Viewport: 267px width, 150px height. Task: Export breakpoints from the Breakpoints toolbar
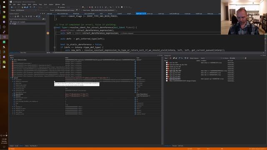coord(179,58)
